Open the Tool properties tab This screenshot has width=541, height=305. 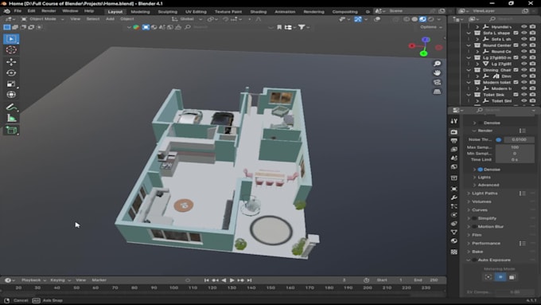(x=454, y=121)
